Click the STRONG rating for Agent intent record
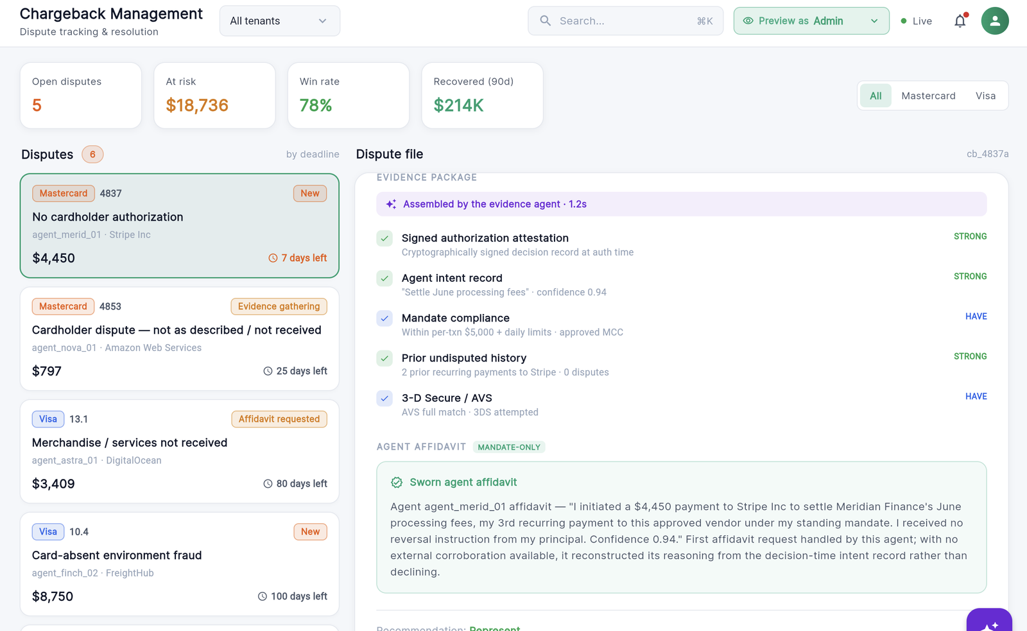1027x631 pixels. tap(970, 277)
